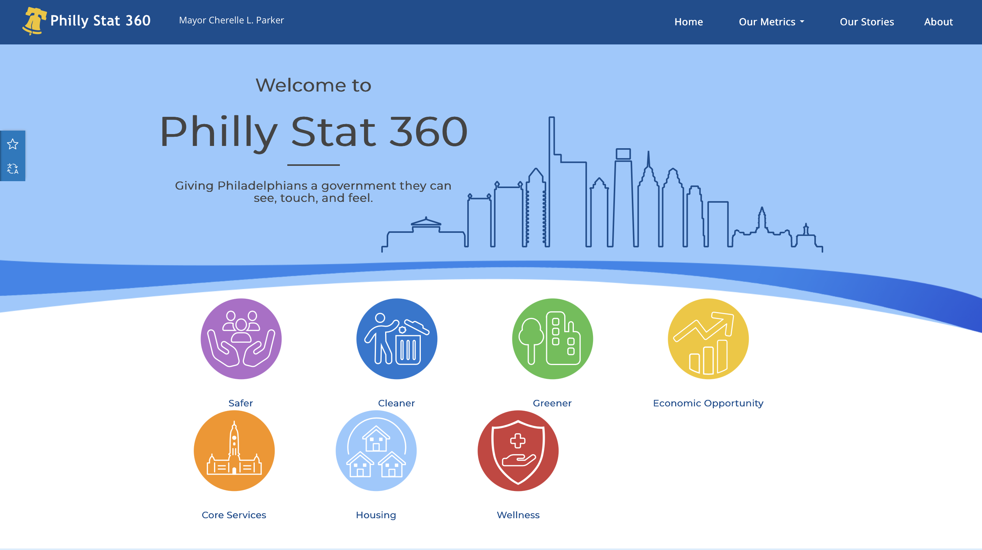Click the Welcome to heading text
Viewport: 982px width, 550px height.
pos(313,85)
